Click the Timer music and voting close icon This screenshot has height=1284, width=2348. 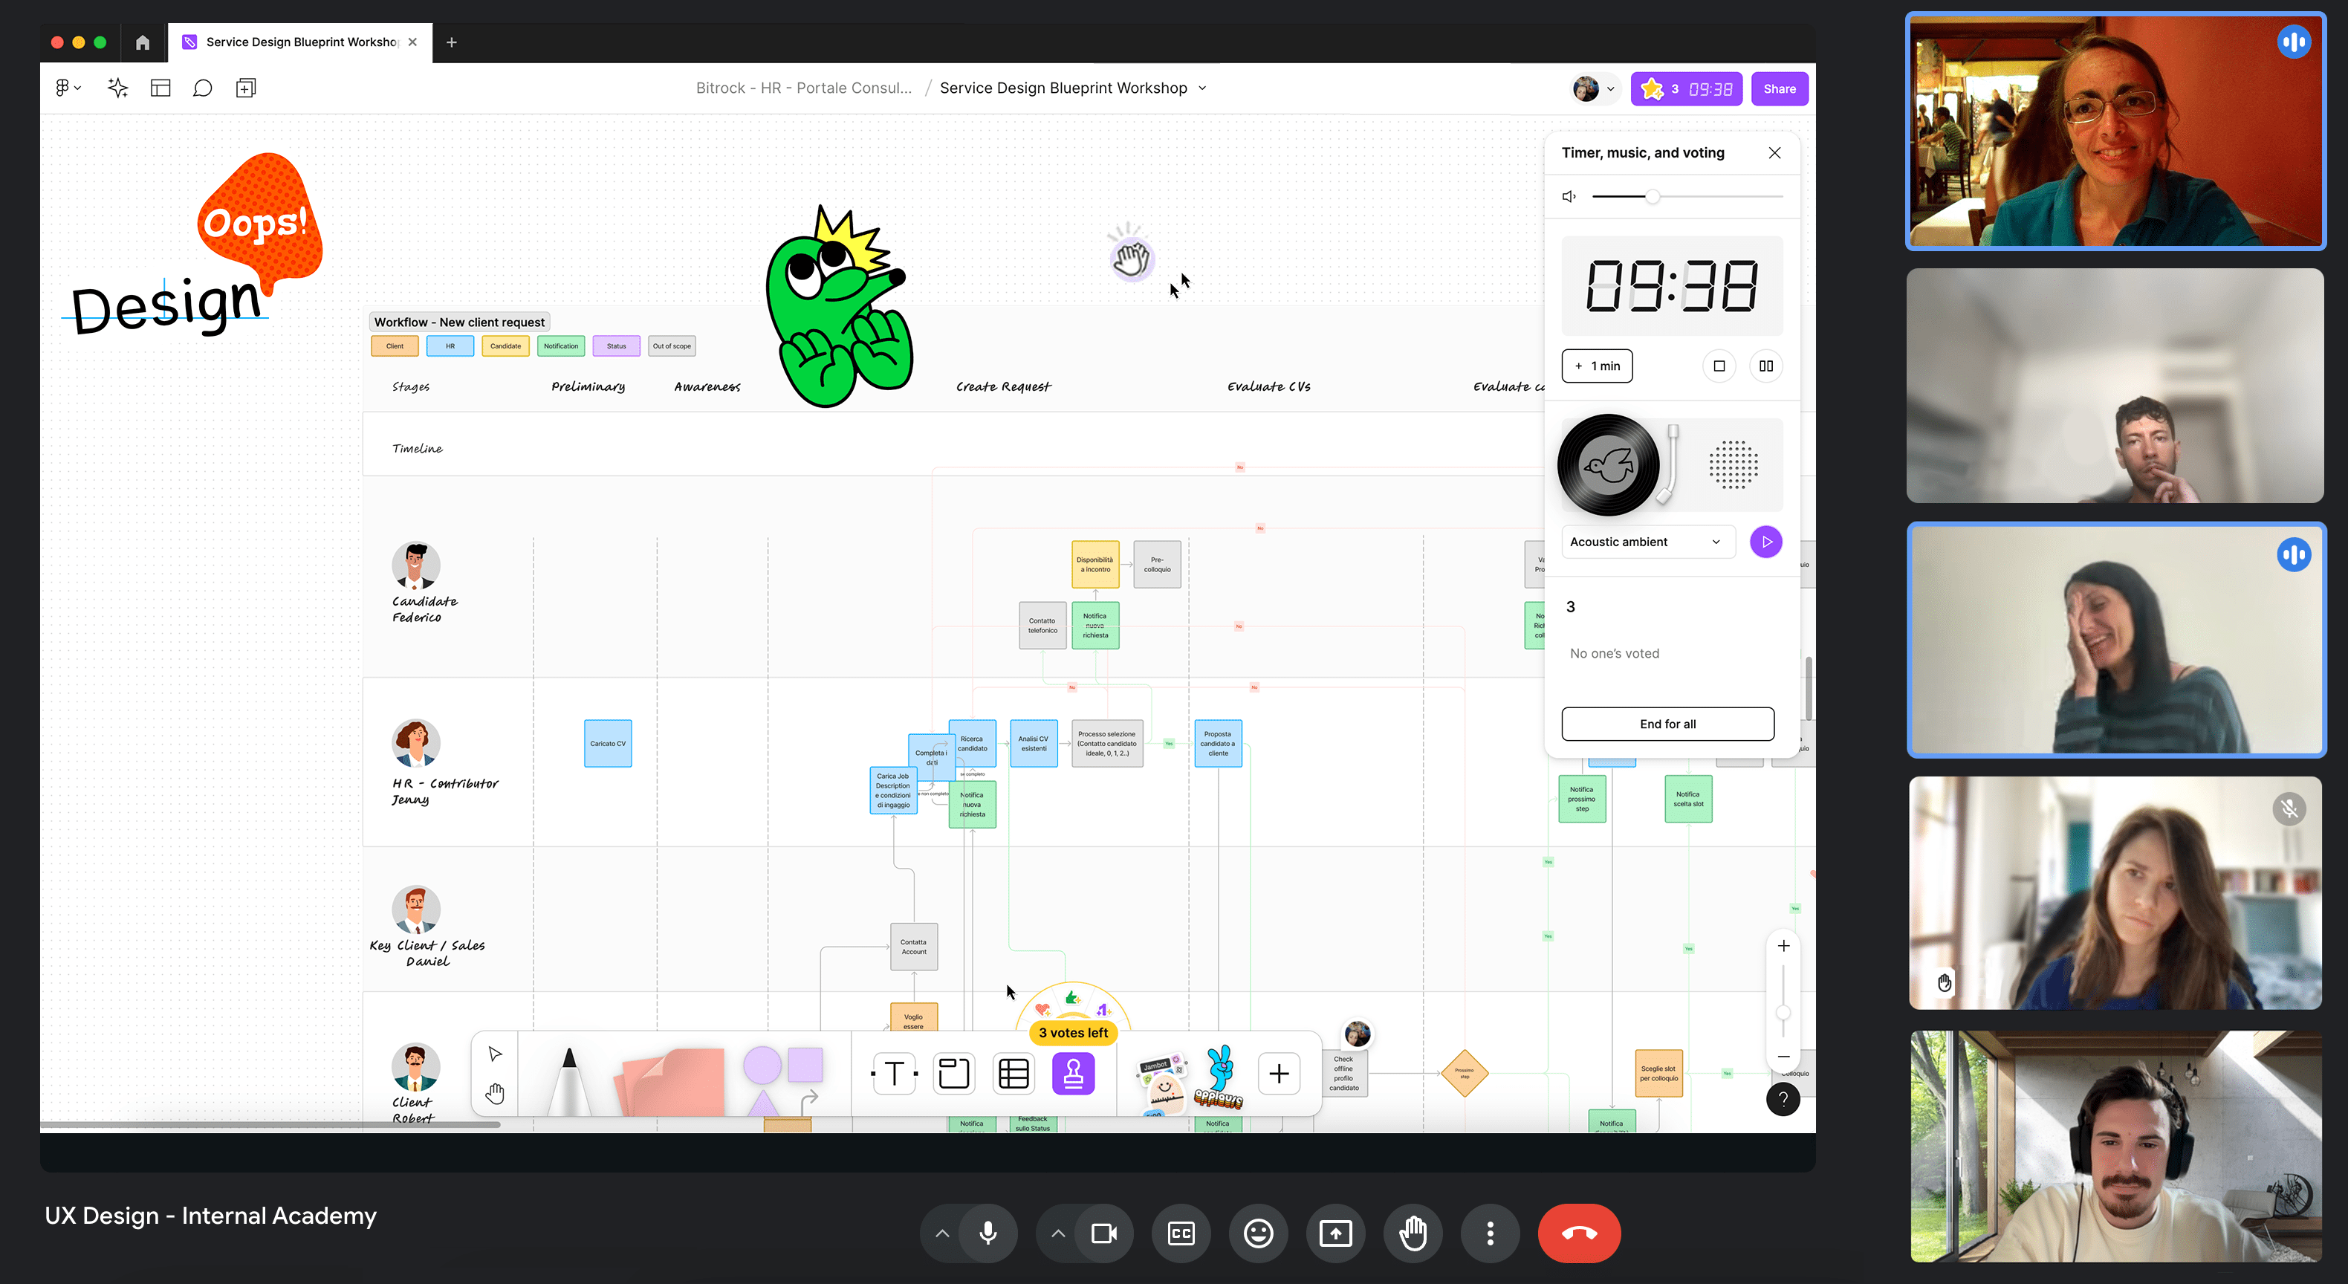tap(1774, 153)
